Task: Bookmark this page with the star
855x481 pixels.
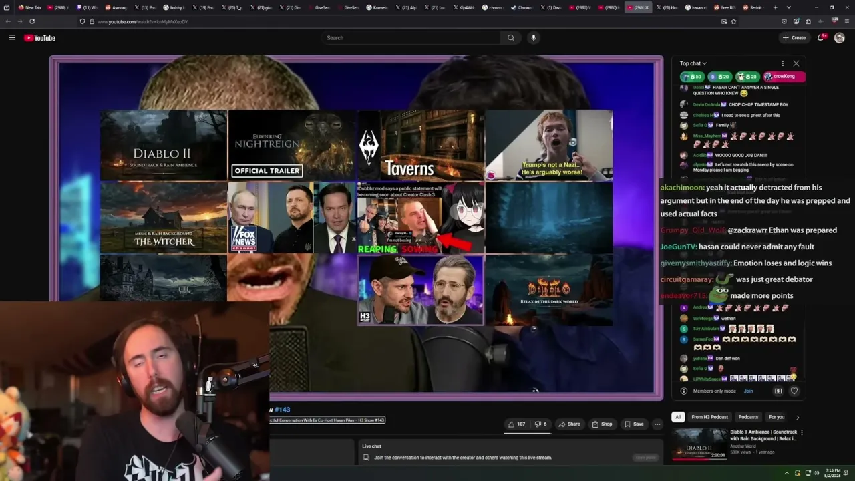Action: [733, 21]
